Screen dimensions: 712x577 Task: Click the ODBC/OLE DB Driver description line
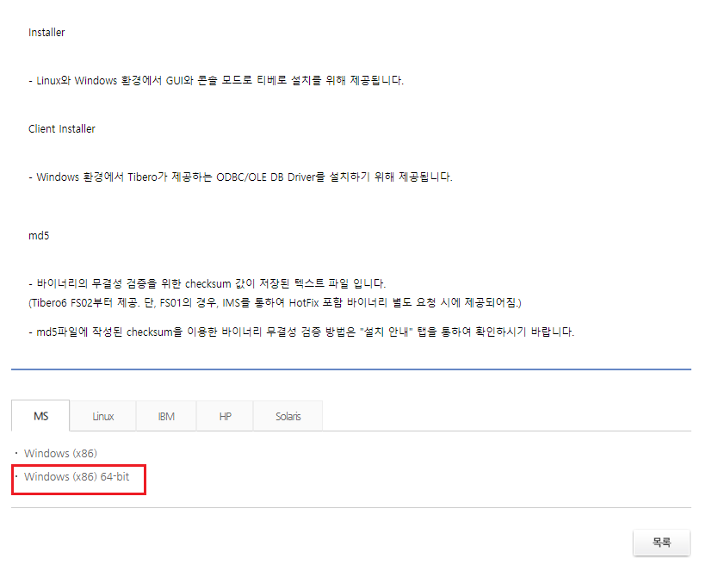(x=241, y=177)
